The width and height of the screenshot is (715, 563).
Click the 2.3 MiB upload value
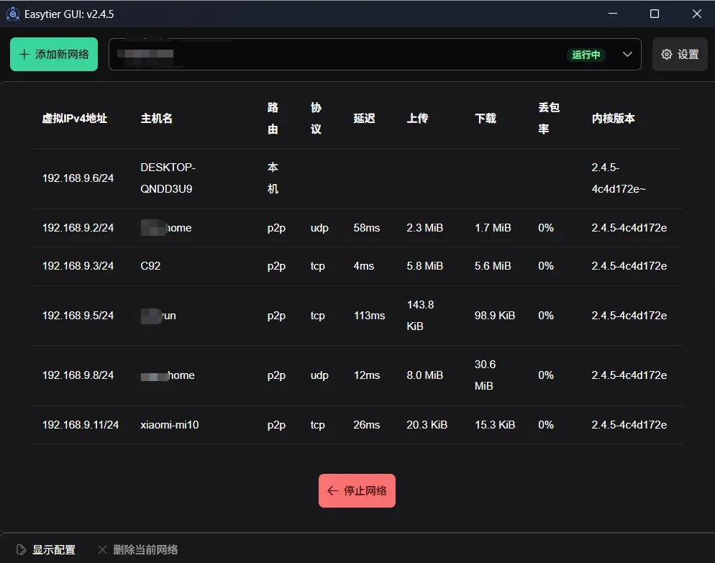pyautogui.click(x=424, y=228)
